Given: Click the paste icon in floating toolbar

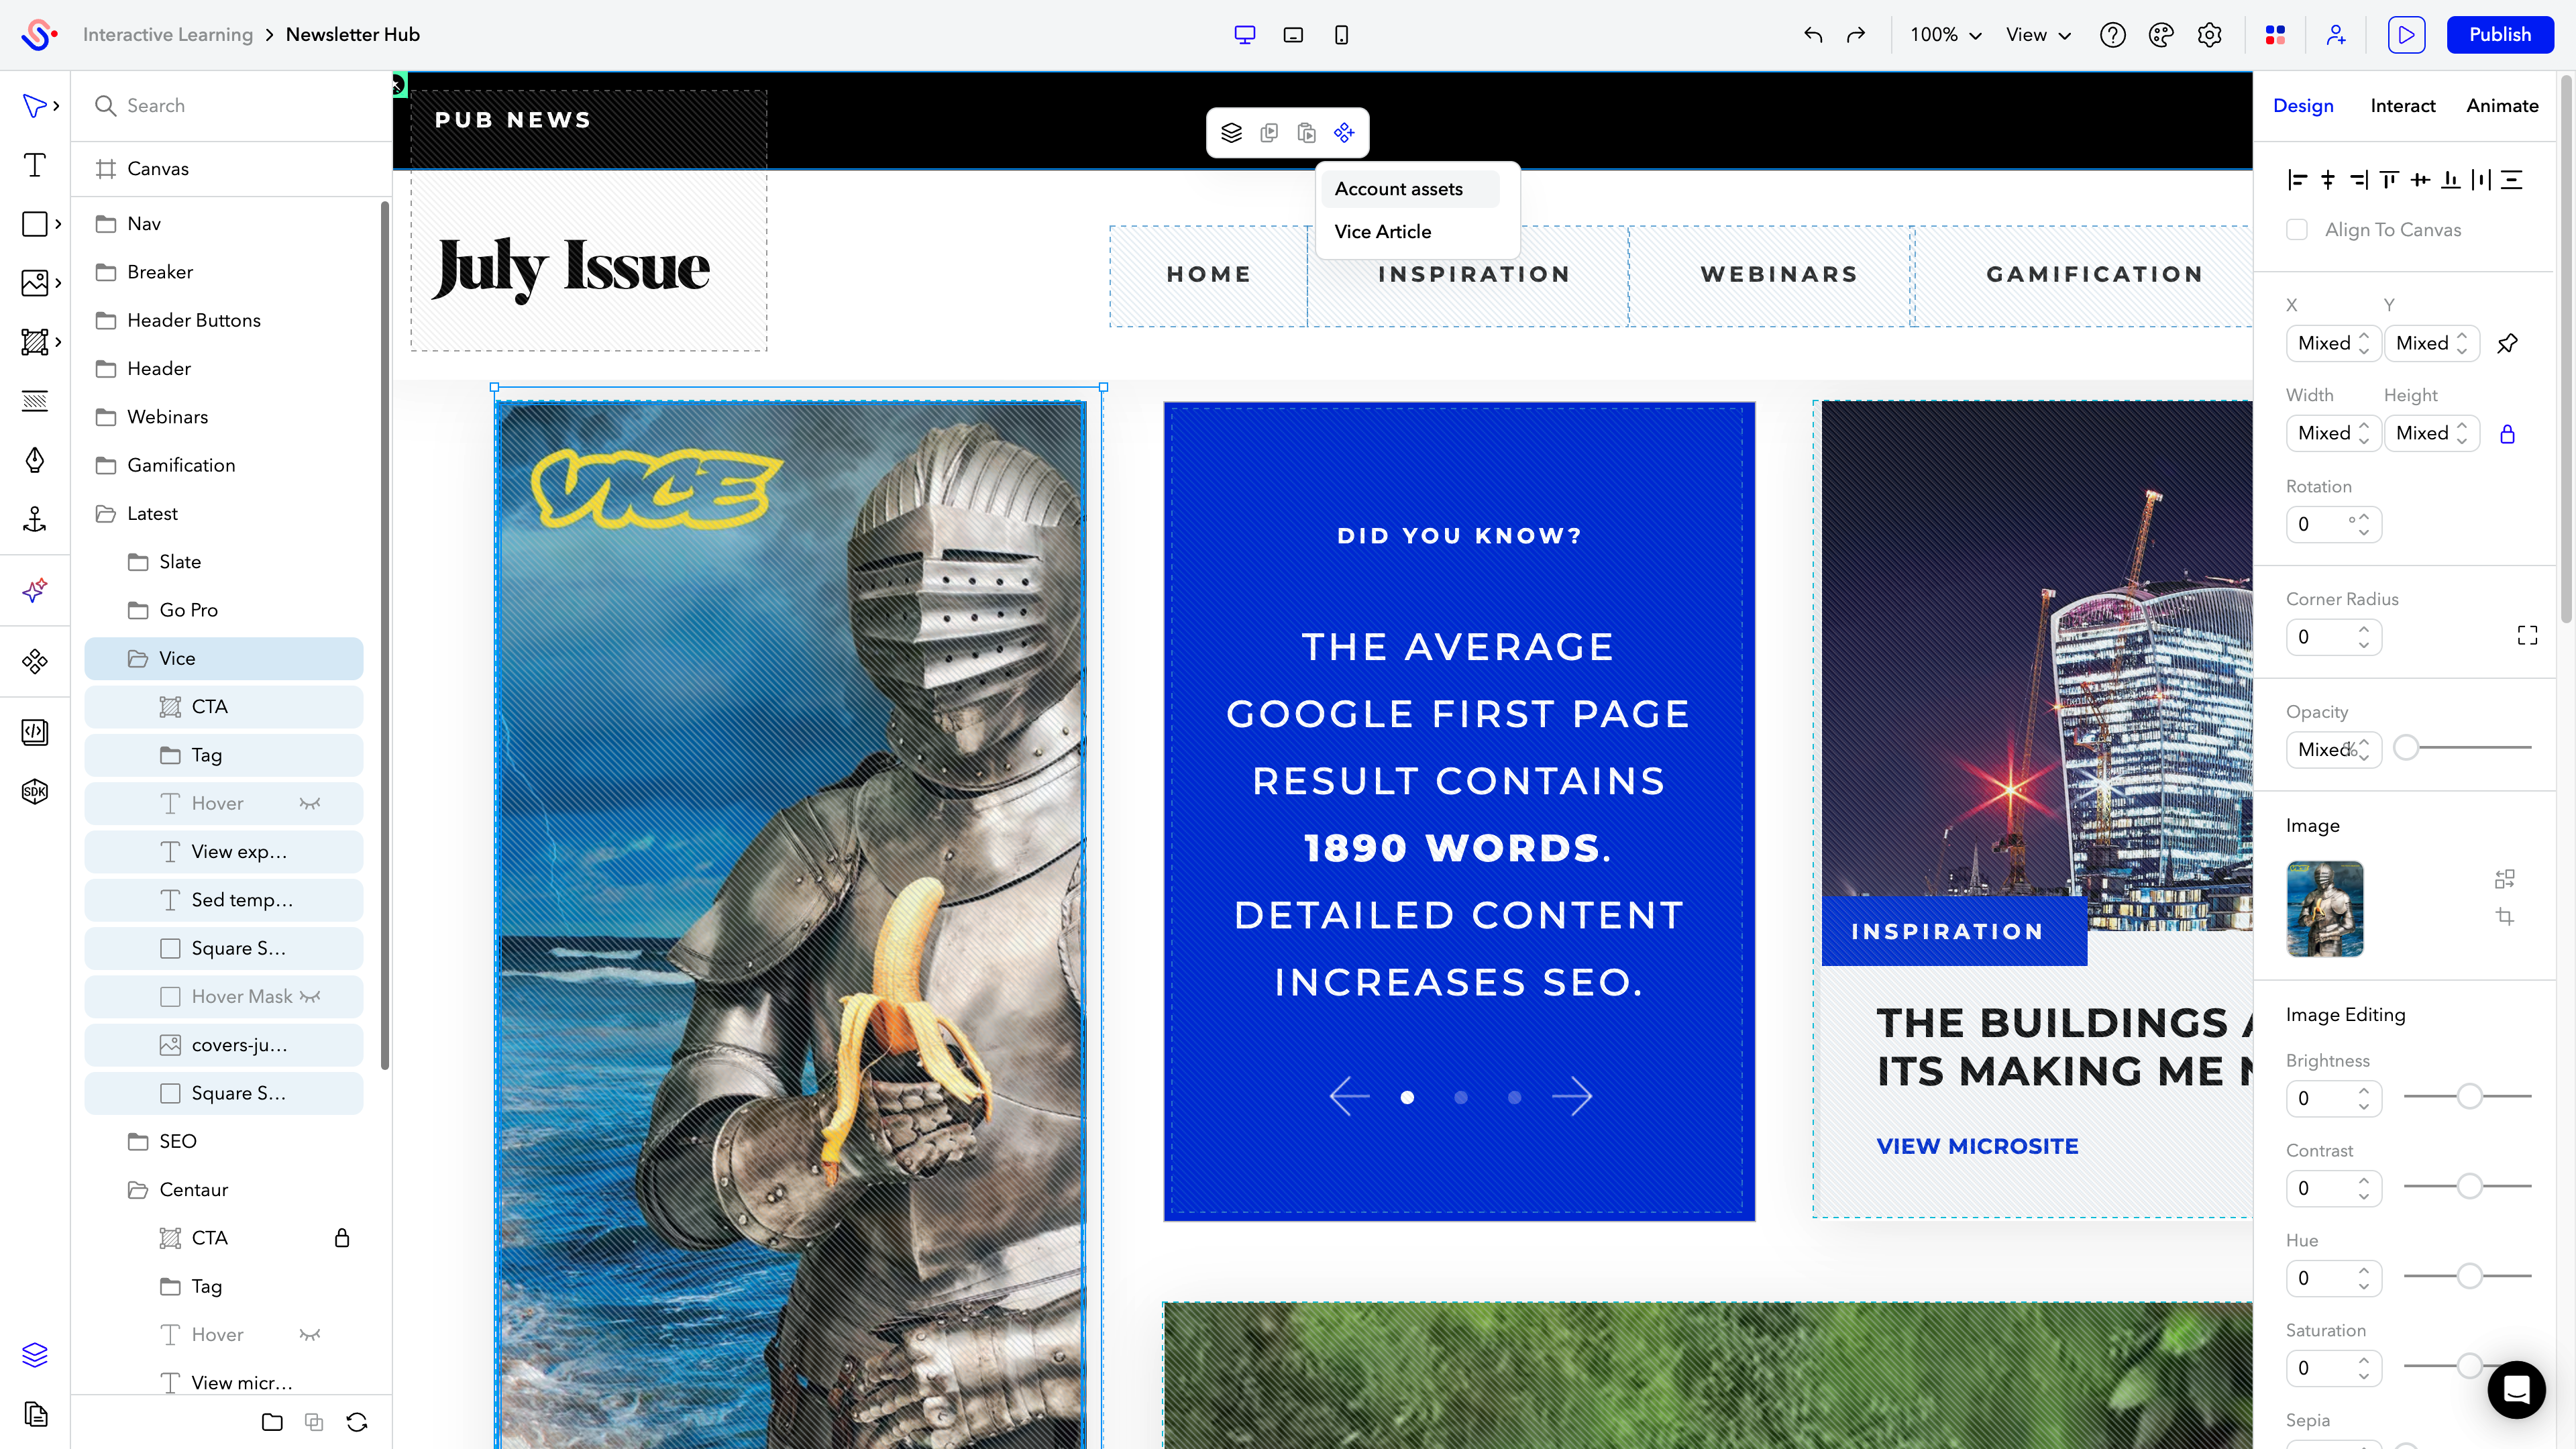Looking at the screenshot, I should (1306, 133).
